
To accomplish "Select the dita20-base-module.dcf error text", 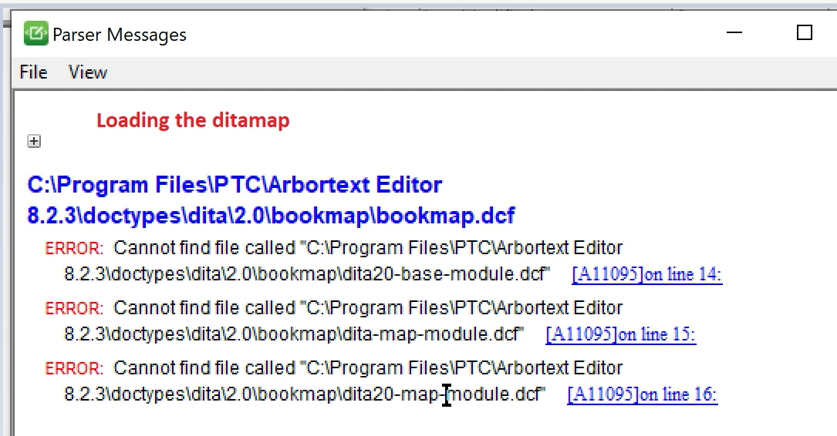I will click(x=333, y=260).
